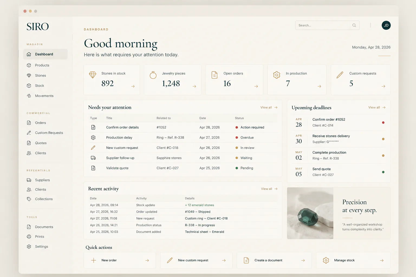This screenshot has height=277, width=416.
Task: View all recent activity
Action: [269, 189]
